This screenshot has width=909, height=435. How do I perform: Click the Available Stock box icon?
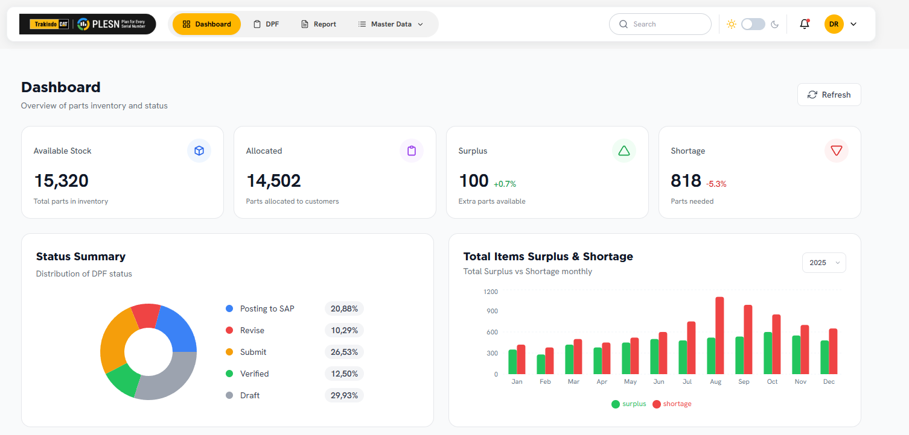pos(199,151)
